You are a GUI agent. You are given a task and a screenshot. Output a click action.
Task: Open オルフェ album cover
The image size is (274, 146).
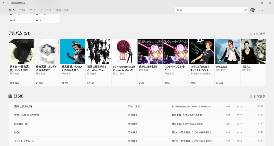click(253, 51)
